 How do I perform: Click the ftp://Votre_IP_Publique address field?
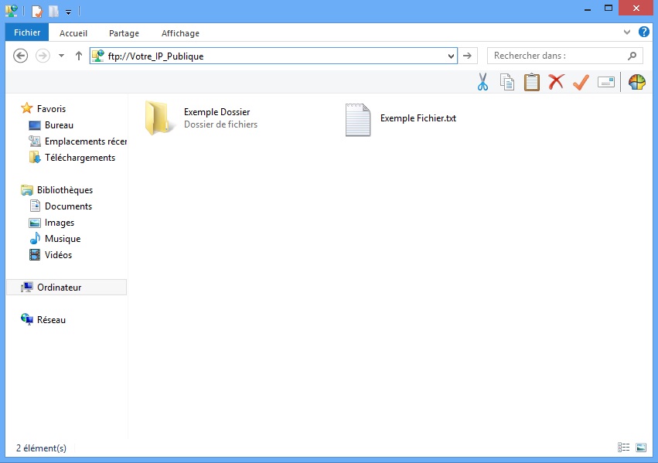(273, 56)
